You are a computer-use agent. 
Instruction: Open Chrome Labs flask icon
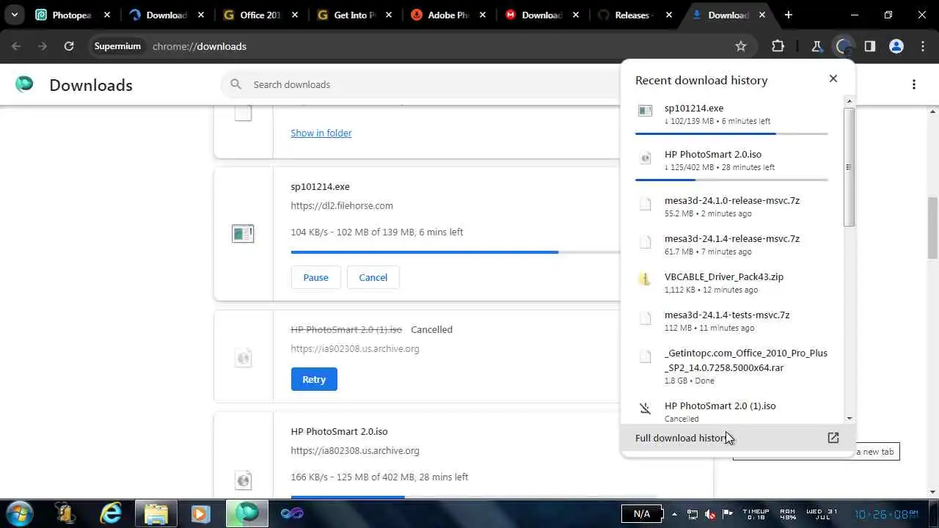pyautogui.click(x=816, y=46)
